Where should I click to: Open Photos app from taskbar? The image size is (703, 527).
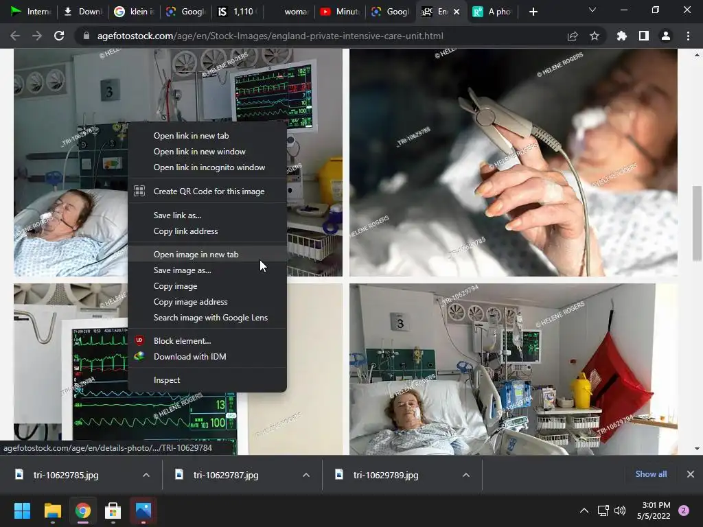[x=143, y=511]
